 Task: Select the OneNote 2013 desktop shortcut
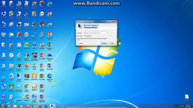pyautogui.click(x=49, y=15)
